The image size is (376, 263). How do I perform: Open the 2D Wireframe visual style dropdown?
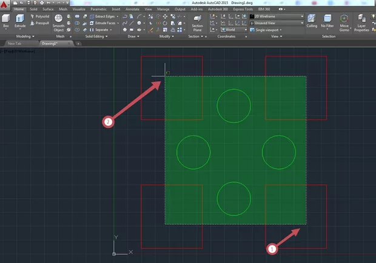pos(277,16)
